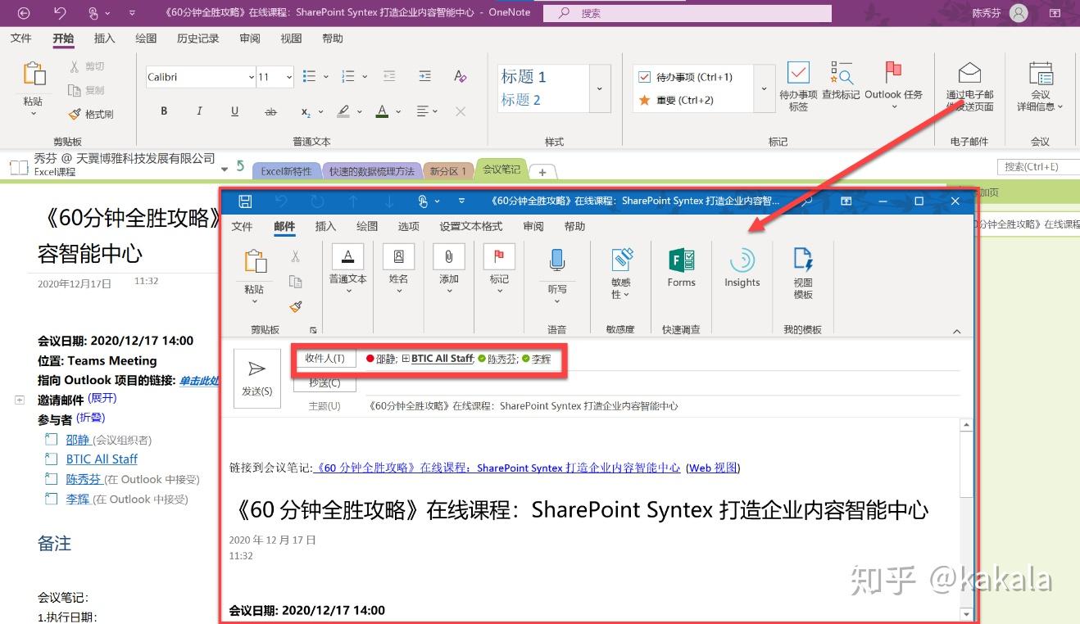Open Format Text (设置文本格式) tab in email
The width and height of the screenshot is (1080, 624).
(x=470, y=226)
